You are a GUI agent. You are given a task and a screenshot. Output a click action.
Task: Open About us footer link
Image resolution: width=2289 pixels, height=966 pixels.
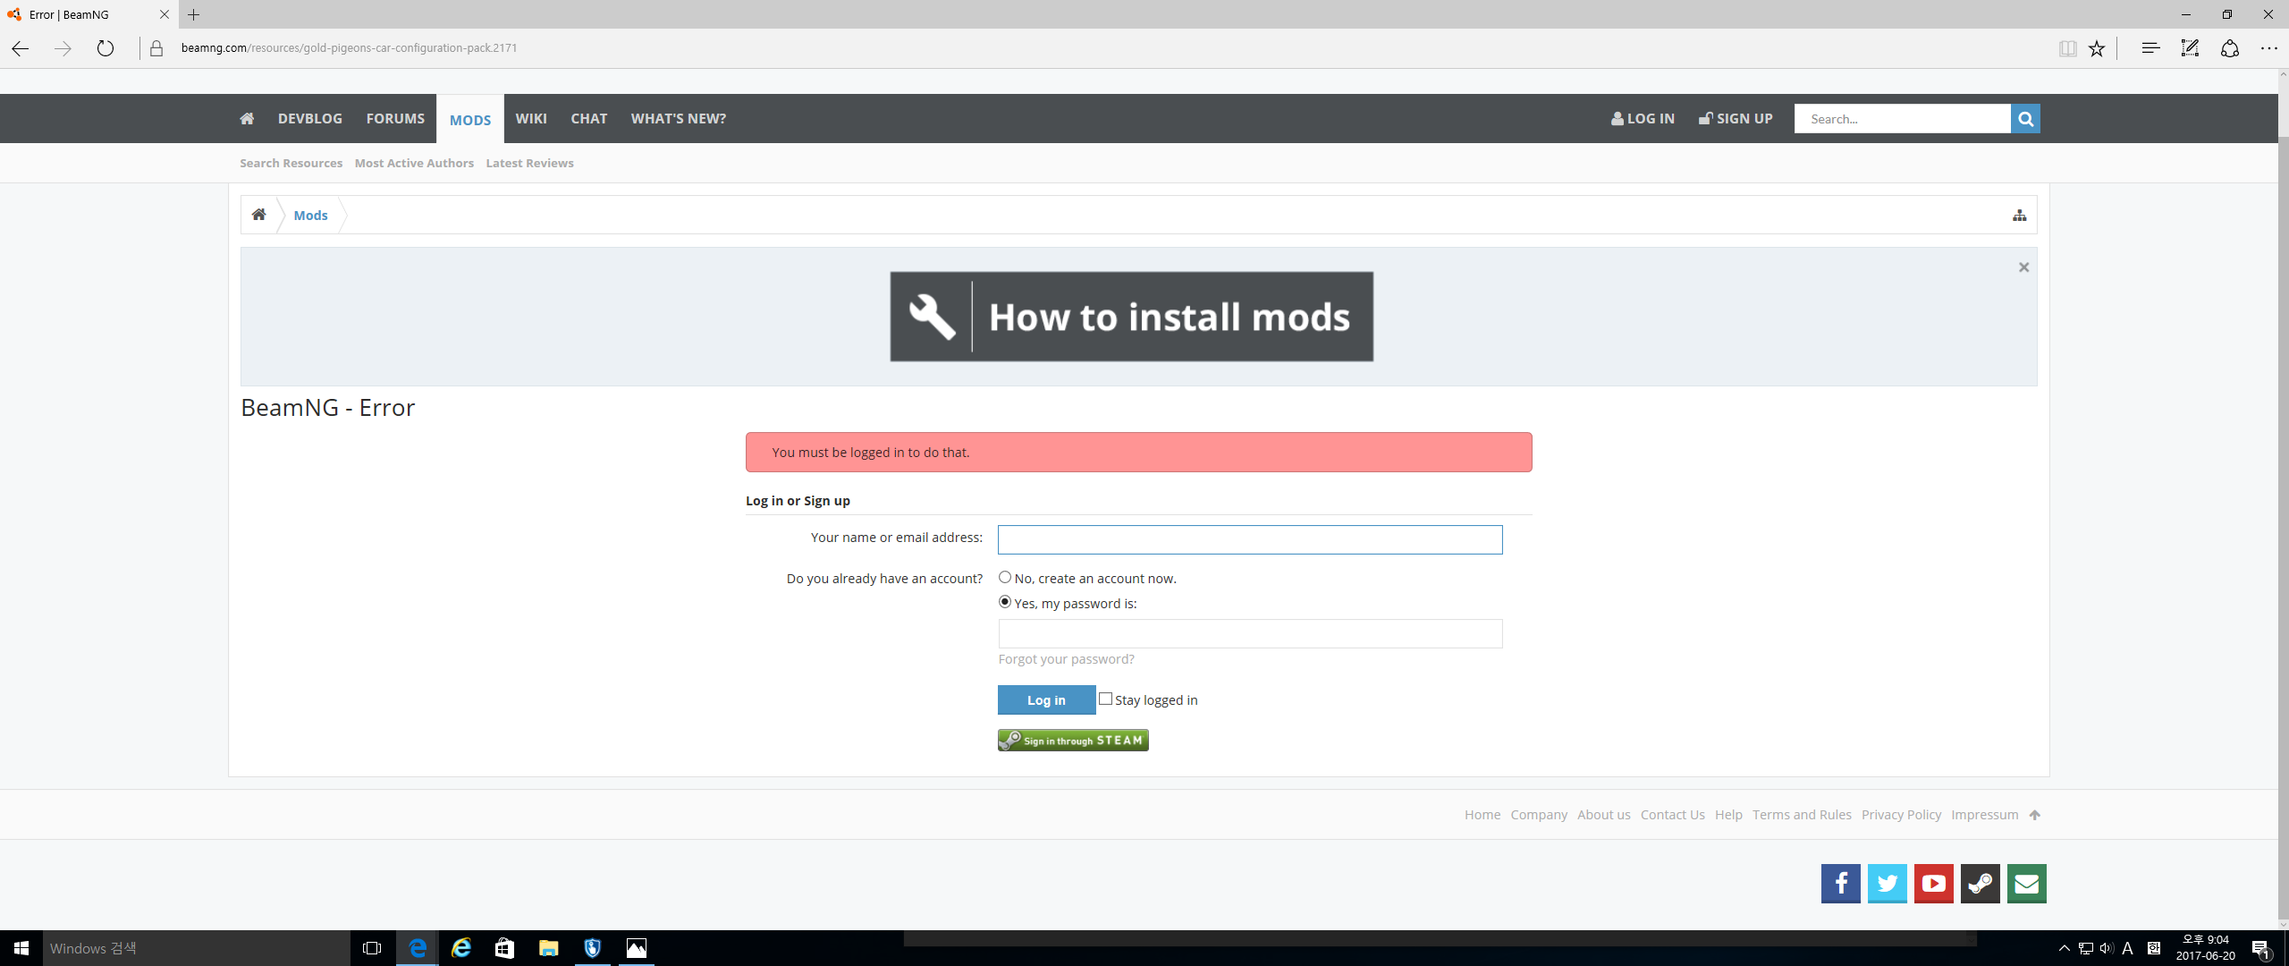[x=1603, y=815]
